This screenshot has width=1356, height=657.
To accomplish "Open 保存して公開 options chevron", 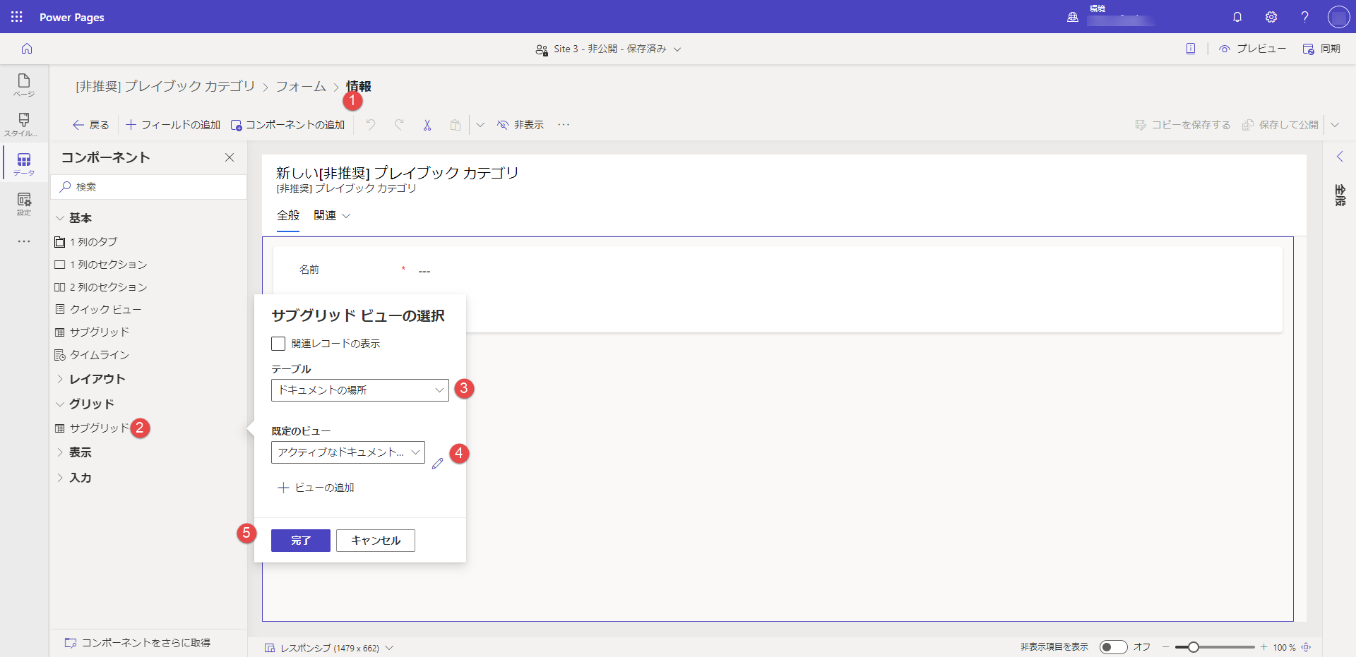I will 1335,125.
